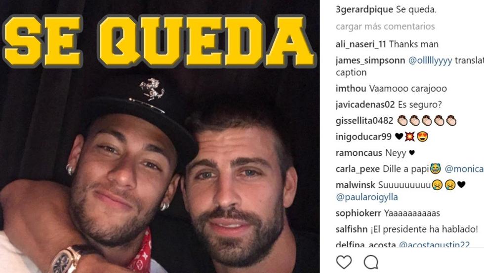Image resolution: width=484 pixels, height=273 pixels.
Task: Open carla_pexe commenter profile
Action: (358, 169)
